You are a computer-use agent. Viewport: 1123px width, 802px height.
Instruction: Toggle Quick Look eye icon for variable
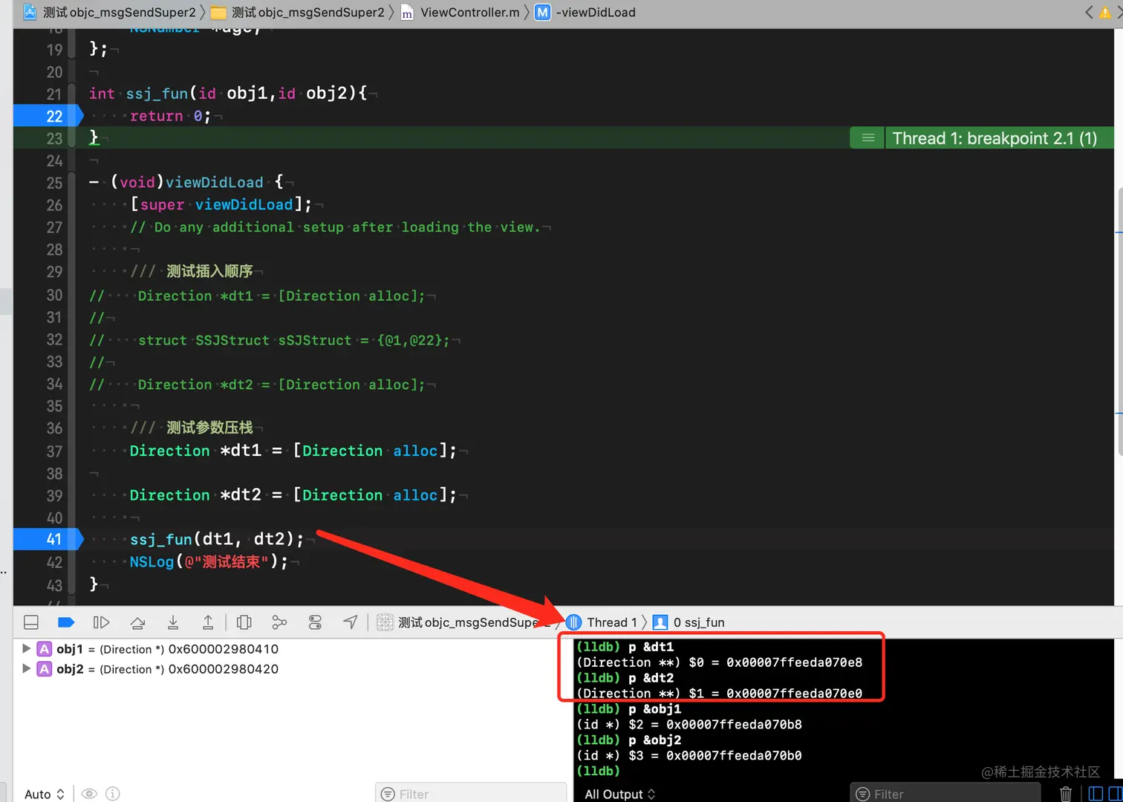[89, 794]
